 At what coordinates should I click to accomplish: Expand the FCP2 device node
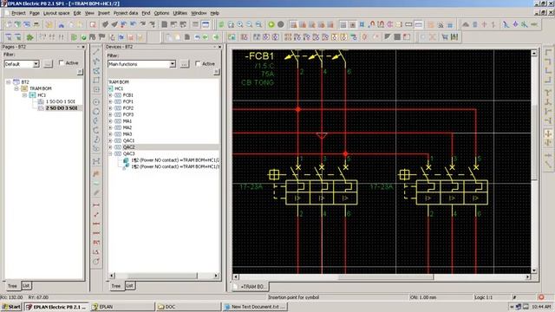tap(110, 107)
